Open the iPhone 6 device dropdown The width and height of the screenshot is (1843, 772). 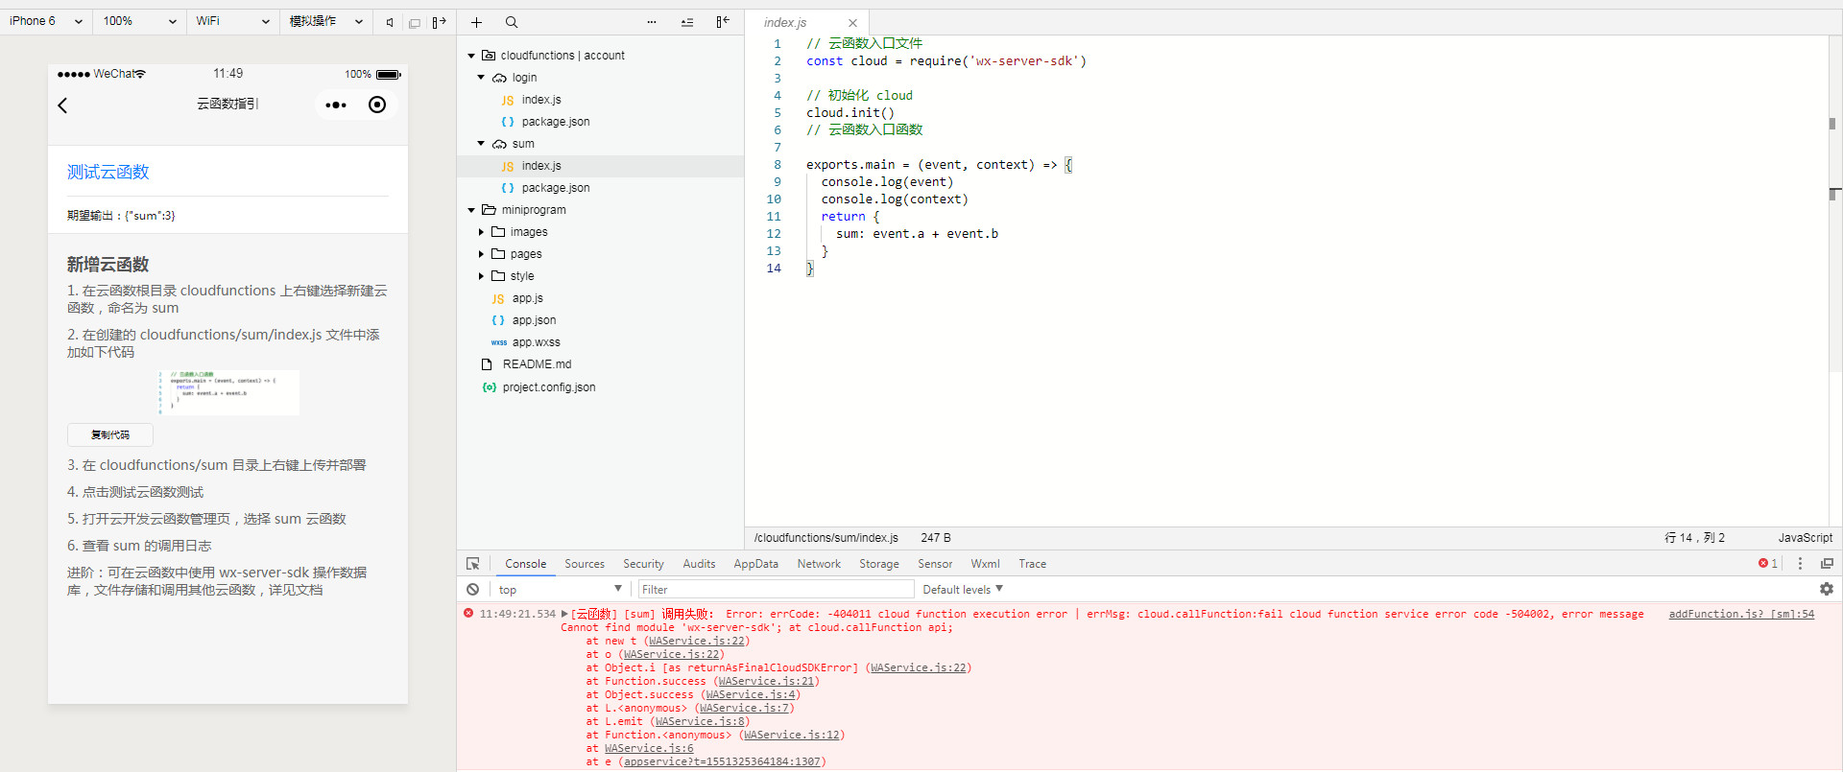(x=45, y=21)
